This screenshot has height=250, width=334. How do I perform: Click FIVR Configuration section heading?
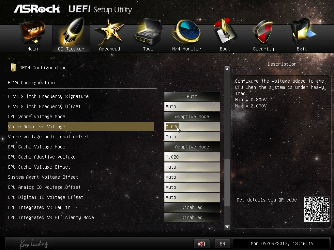[31, 83]
